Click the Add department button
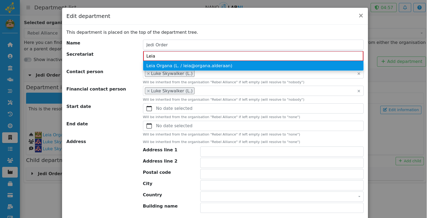The image size is (430, 218). pos(401,62)
